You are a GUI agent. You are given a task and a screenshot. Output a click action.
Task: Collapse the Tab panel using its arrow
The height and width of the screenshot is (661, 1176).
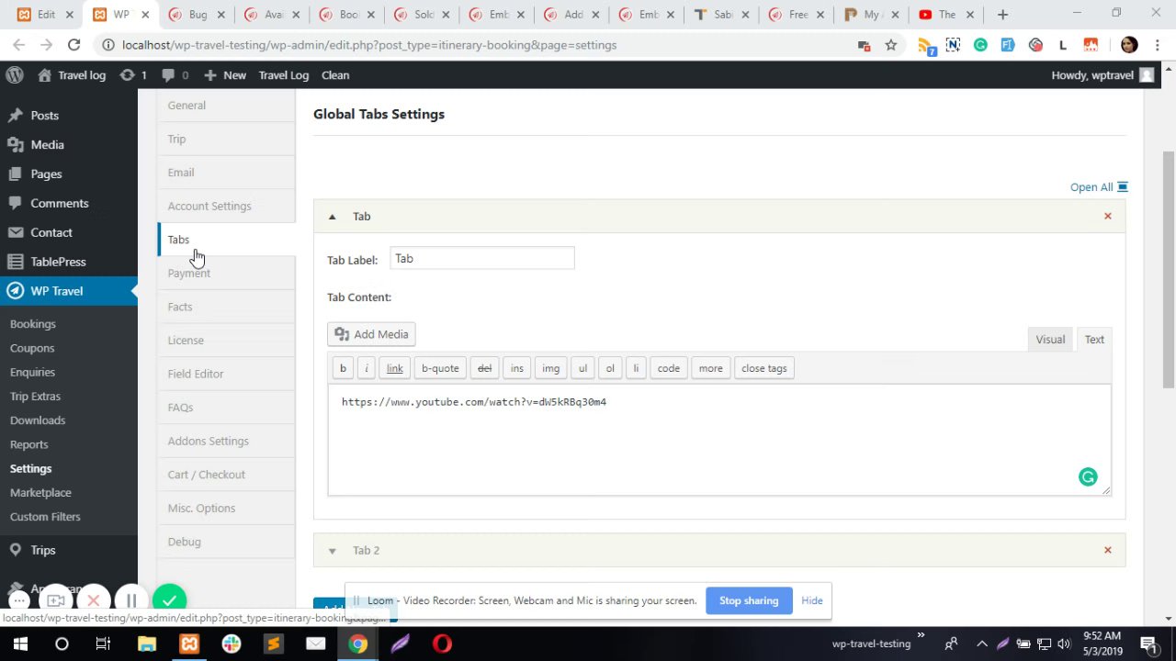(x=333, y=217)
